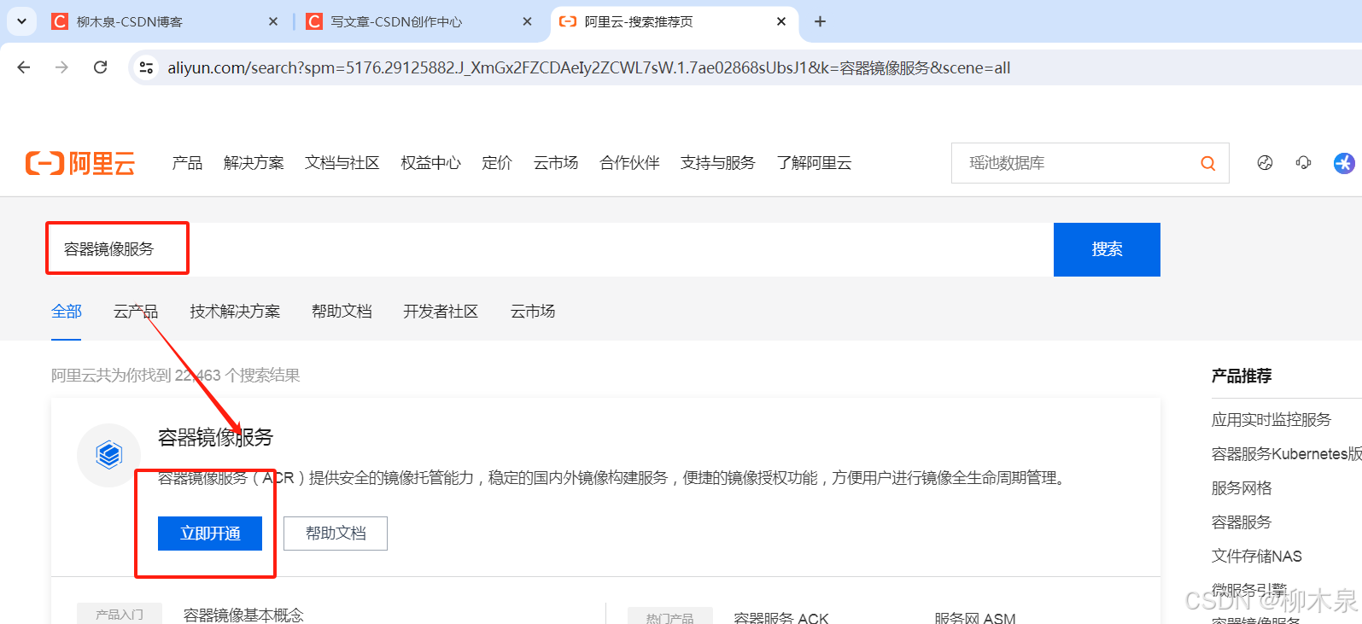
Task: Go back with browser back arrow
Action: [24, 67]
